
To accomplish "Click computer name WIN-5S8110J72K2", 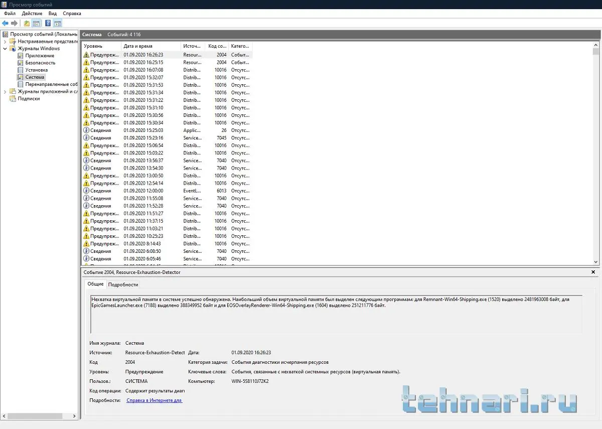I will (250, 381).
